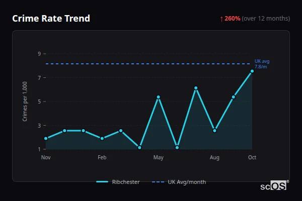Screen dimensions: 302x201
Task: Click the '7' y-axis tick label
Action: tap(39, 78)
